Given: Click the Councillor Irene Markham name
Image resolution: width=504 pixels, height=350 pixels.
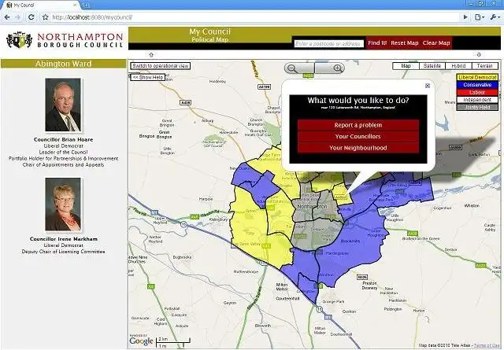Looking at the screenshot, I should tap(63, 239).
